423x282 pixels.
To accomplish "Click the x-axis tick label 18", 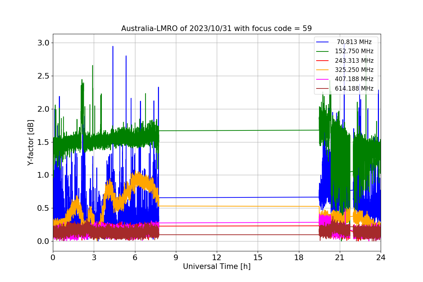I will click(299, 258).
